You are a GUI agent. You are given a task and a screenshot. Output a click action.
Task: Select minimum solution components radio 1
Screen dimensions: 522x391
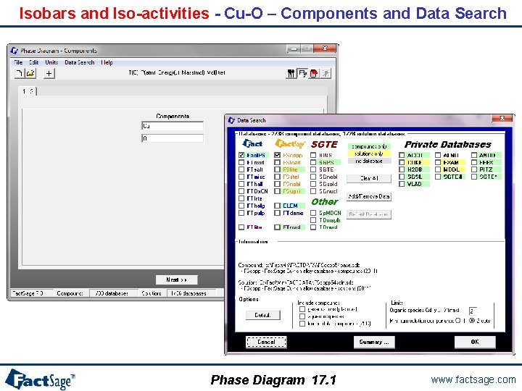coord(458,321)
